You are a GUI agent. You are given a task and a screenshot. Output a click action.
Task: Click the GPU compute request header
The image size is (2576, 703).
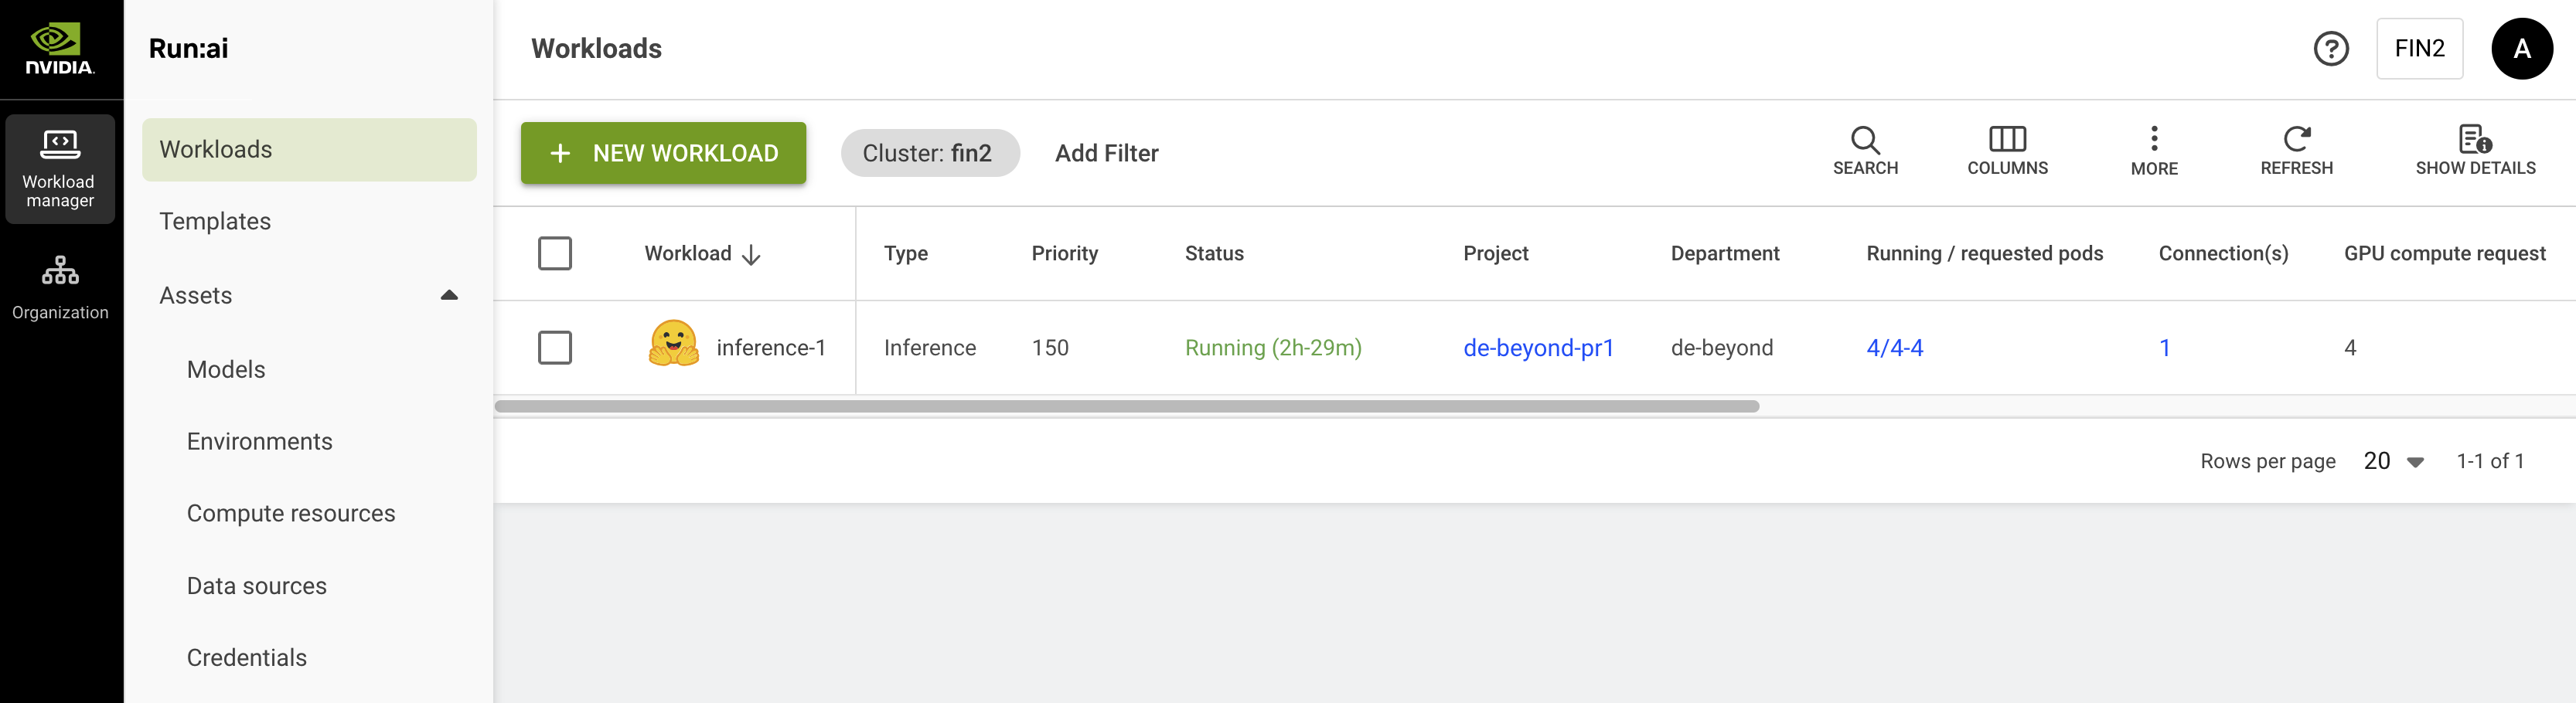[x=2444, y=253]
